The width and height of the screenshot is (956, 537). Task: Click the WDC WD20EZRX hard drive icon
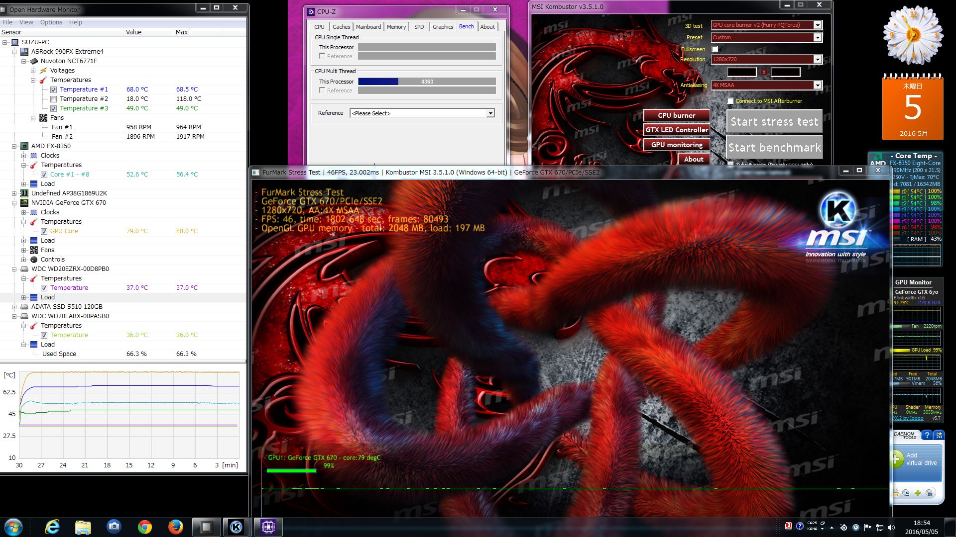click(24, 269)
